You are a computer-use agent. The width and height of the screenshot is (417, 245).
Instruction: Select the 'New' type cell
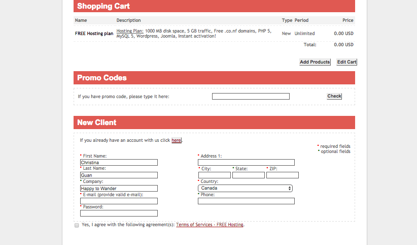(286, 34)
